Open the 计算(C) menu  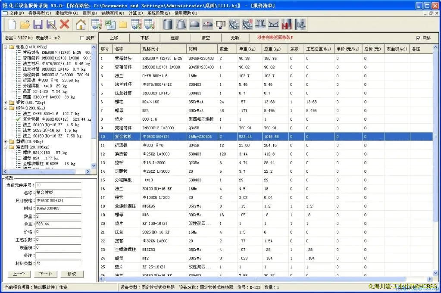click(x=135, y=13)
